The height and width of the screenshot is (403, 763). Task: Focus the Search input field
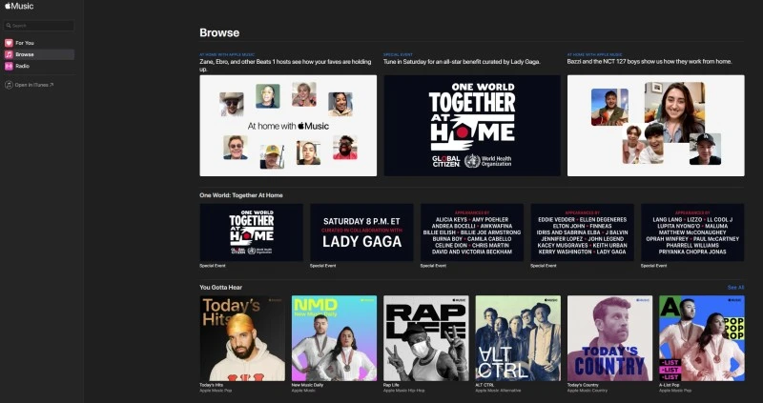(39, 26)
